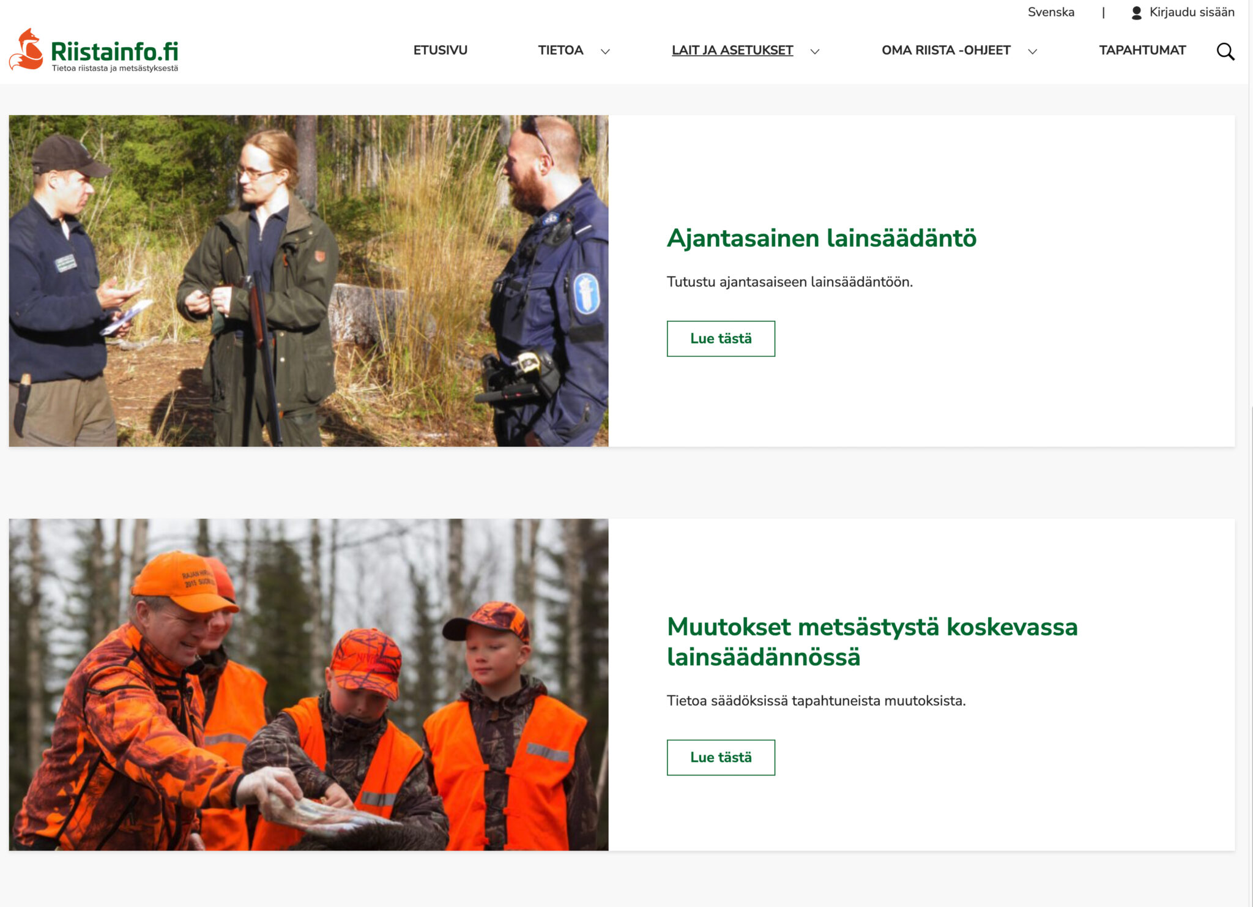Click Lue tästä under Muutokset metsästystä koskevassa

point(721,757)
